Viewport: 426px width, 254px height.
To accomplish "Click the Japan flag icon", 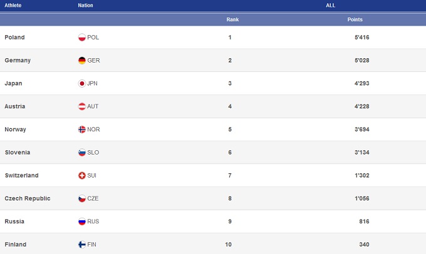I will [x=81, y=84].
